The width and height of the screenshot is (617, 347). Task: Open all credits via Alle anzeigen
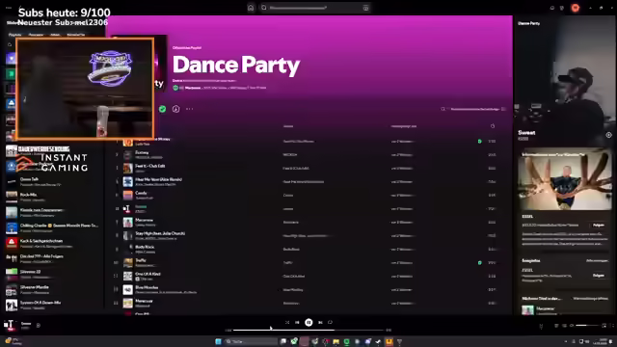(598, 261)
